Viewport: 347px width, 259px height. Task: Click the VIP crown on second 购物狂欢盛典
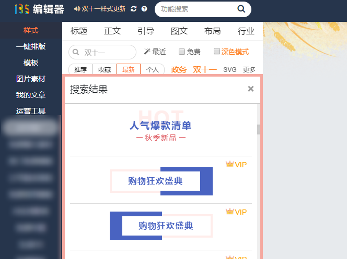[230, 212]
